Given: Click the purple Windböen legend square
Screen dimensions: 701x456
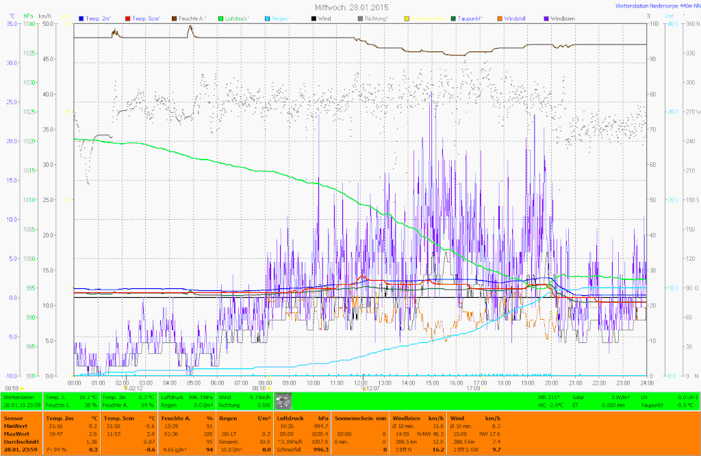Looking at the screenshot, I should tap(546, 18).
